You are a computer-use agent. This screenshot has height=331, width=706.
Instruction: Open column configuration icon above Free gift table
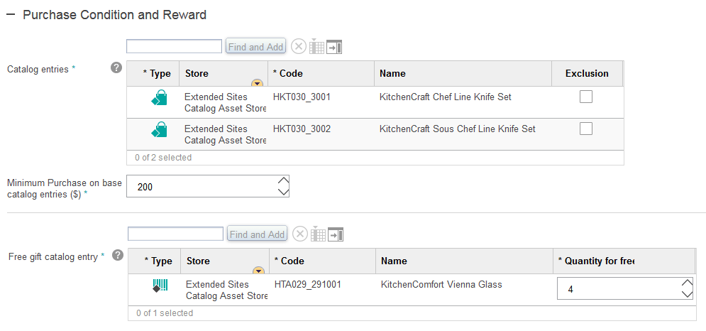click(318, 234)
